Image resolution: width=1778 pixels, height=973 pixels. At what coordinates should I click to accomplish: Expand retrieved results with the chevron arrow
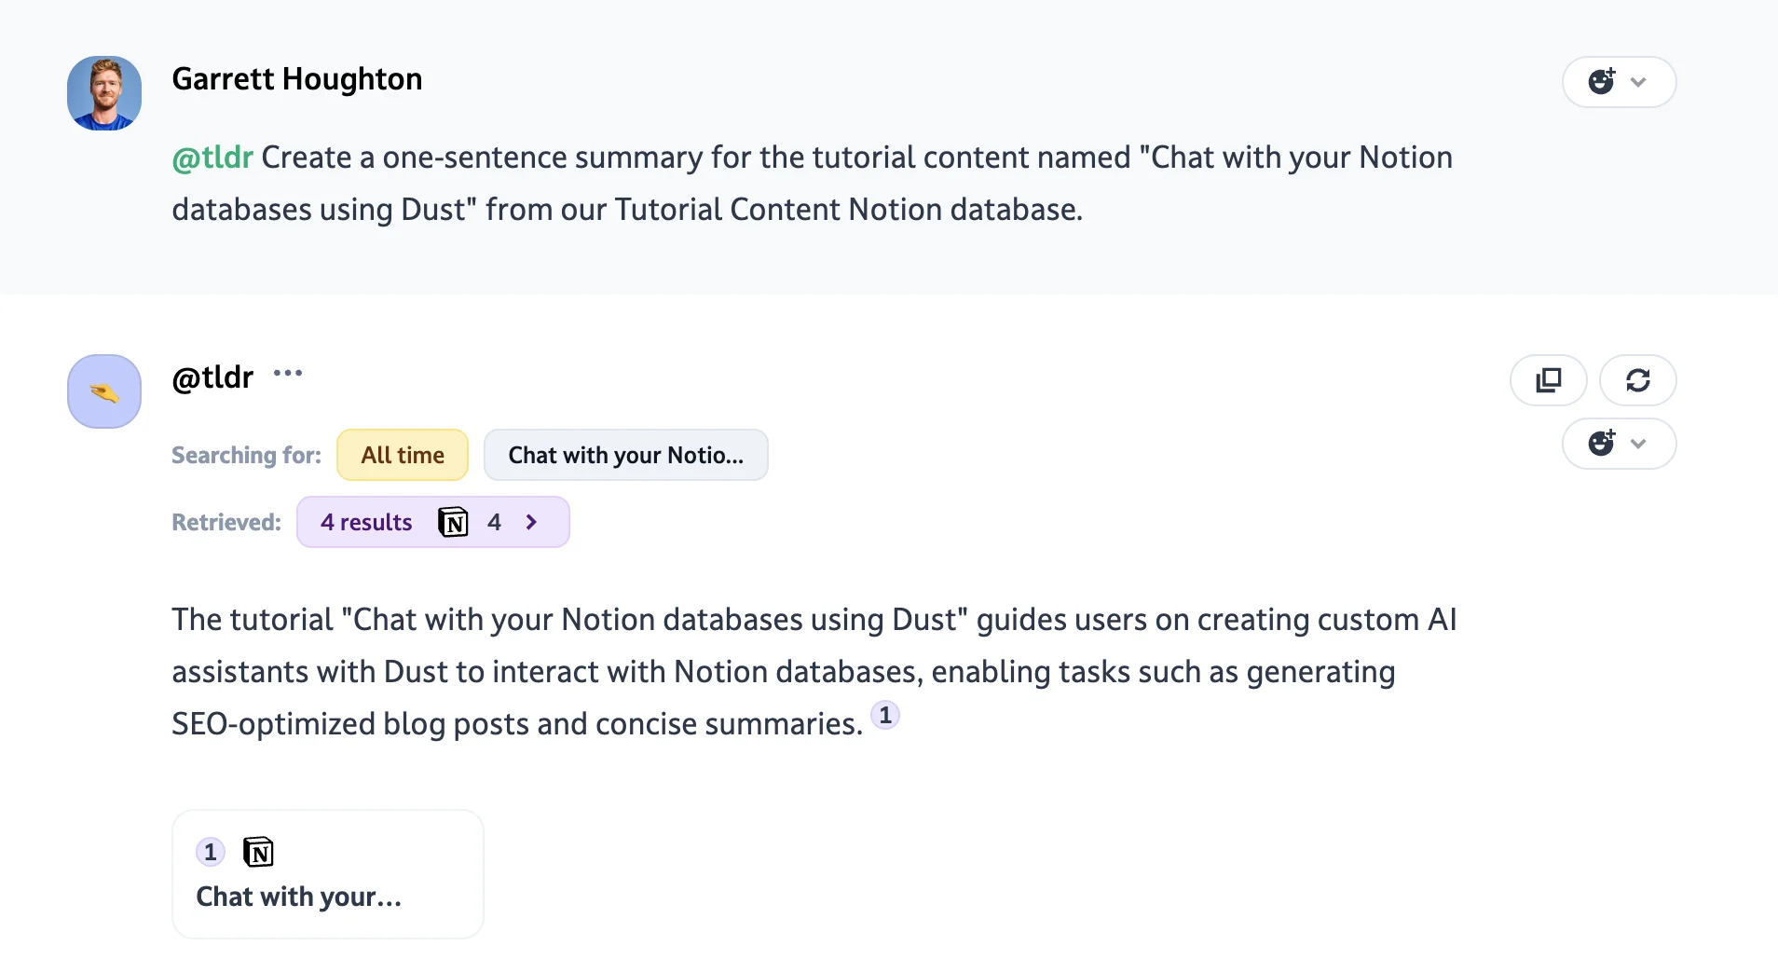(531, 522)
